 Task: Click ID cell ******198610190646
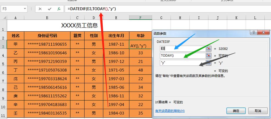tap(47, 53)
